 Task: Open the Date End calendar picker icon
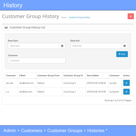125,46
